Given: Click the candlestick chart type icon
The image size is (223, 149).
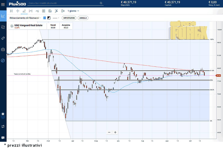Looking at the screenshot, I should pyautogui.click(x=63, y=11).
